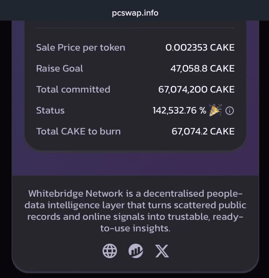Select the 67,074,200 CAKE committed value

tap(196, 89)
